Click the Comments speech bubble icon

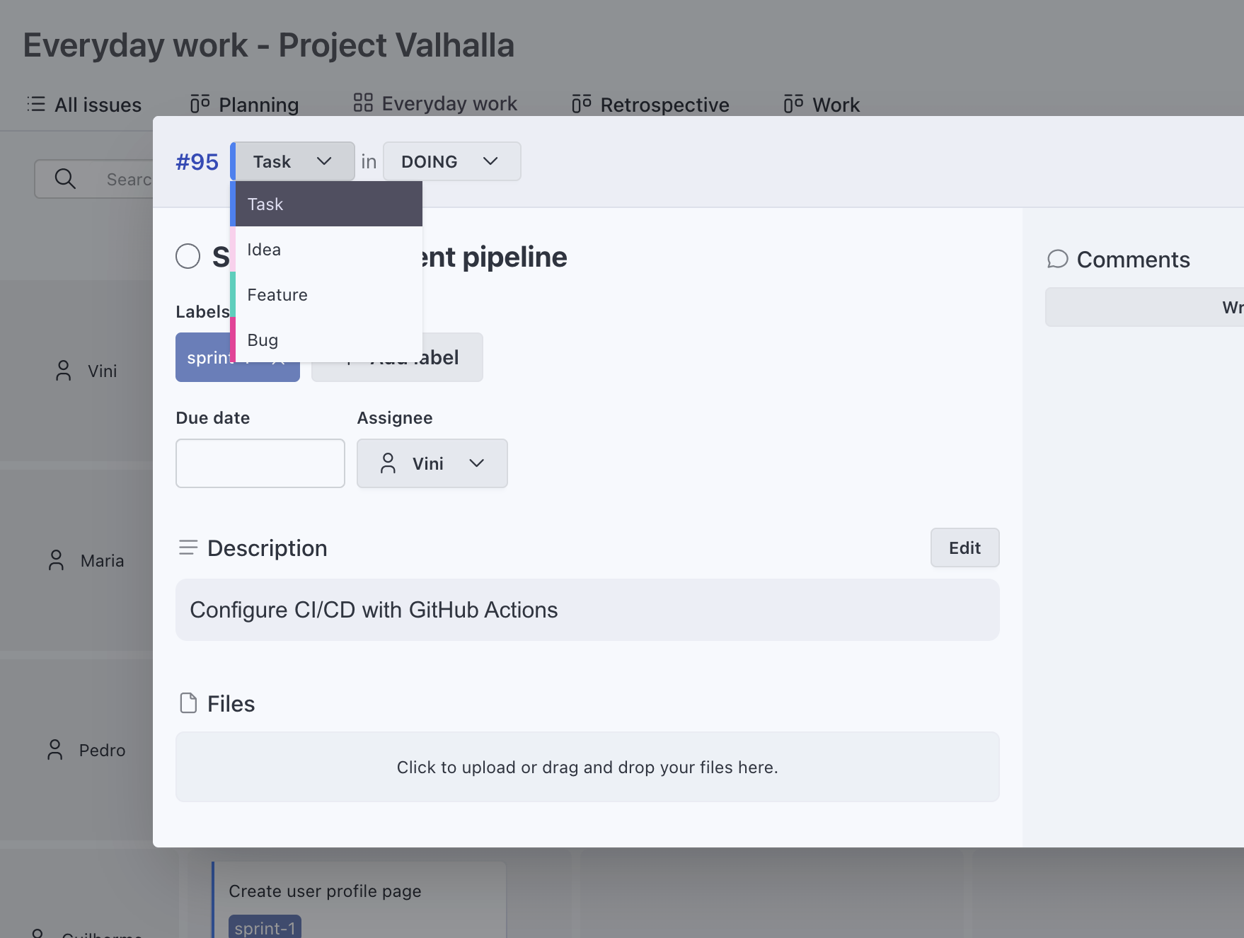point(1057,259)
